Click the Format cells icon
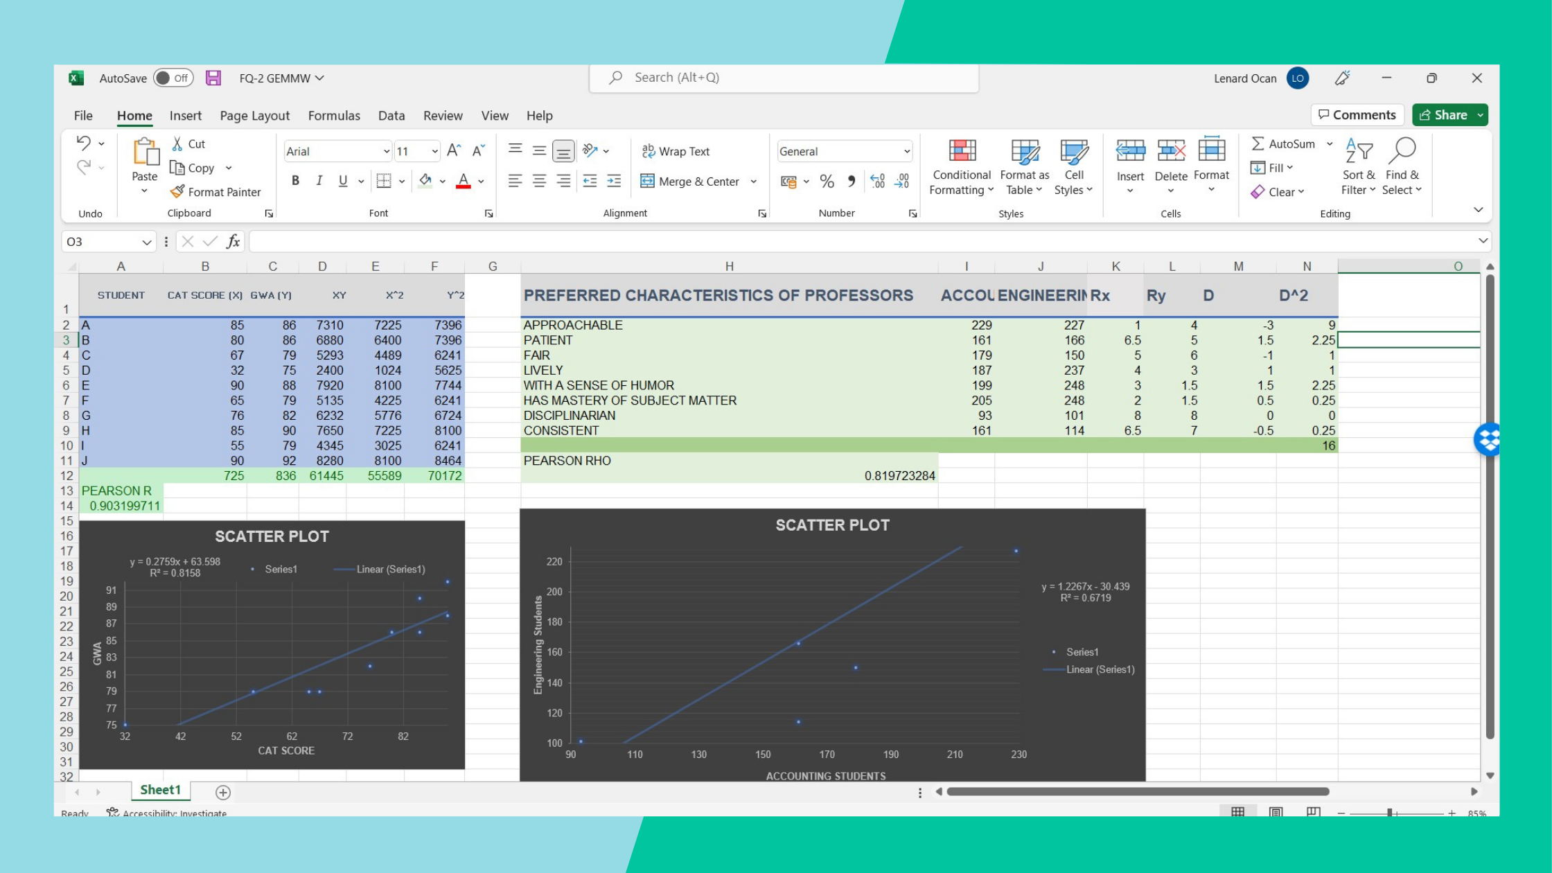Screen dimensions: 1552x873 [1211, 150]
